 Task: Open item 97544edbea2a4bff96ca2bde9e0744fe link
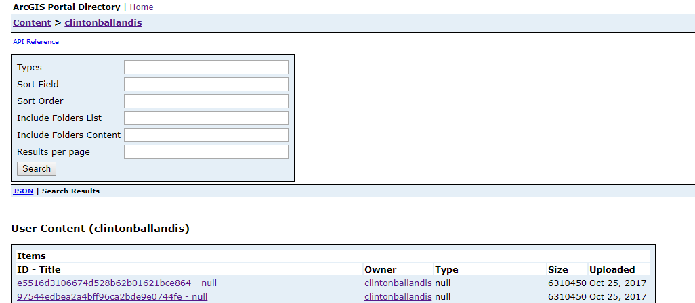[112, 296]
